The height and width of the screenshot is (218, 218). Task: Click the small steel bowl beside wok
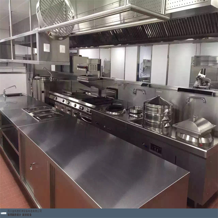(x=136, y=110)
